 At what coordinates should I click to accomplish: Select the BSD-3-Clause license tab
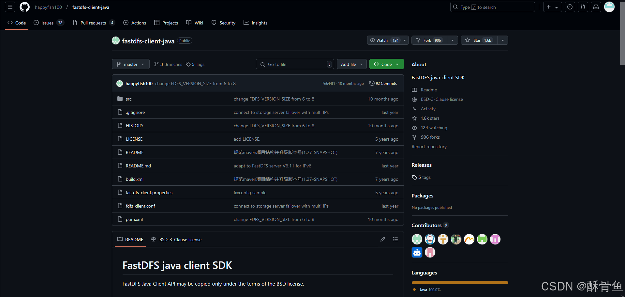(x=176, y=240)
